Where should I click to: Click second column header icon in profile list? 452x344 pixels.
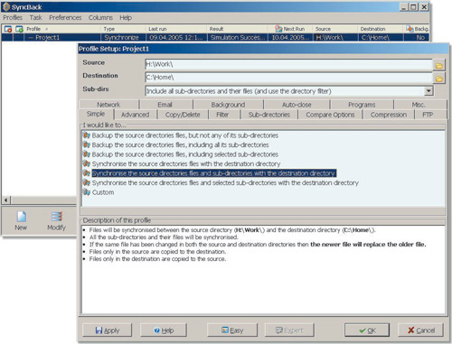coord(19,29)
